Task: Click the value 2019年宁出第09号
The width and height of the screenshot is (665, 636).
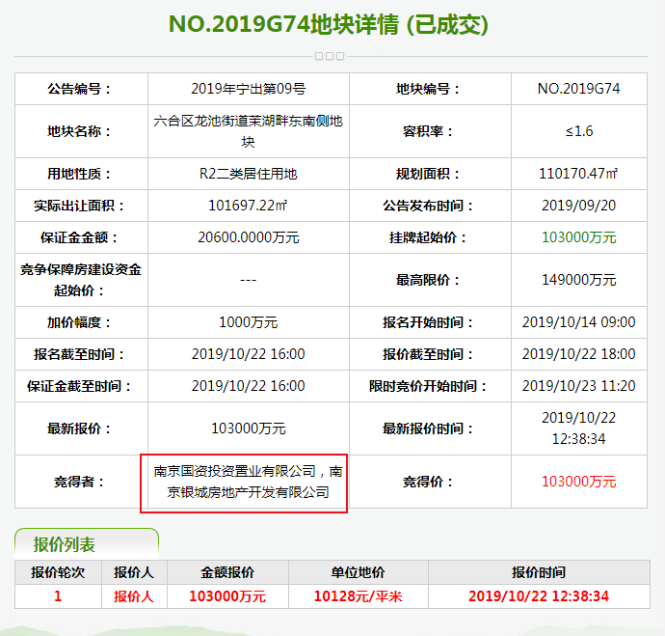Action: [x=248, y=89]
